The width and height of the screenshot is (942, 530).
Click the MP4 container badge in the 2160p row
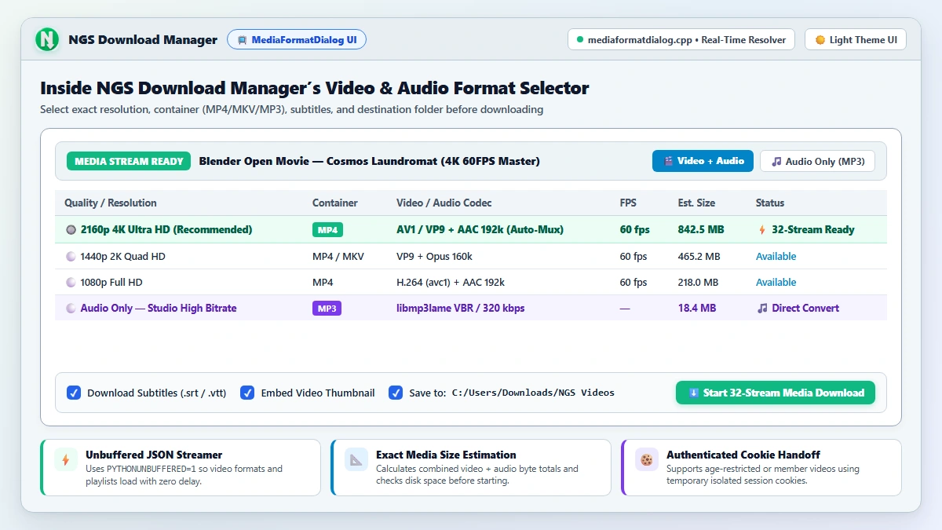327,230
